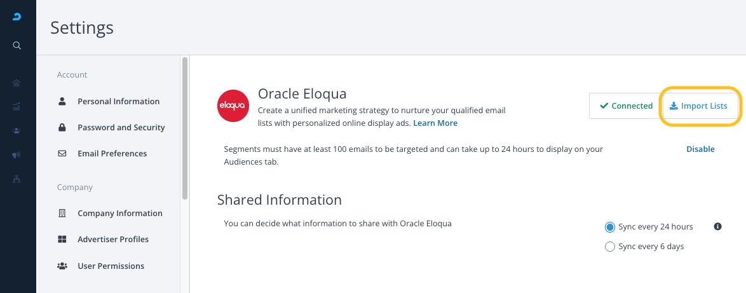Open audiences people icon in sidebar
Viewport: 746px width, 293px height.
tap(17, 130)
